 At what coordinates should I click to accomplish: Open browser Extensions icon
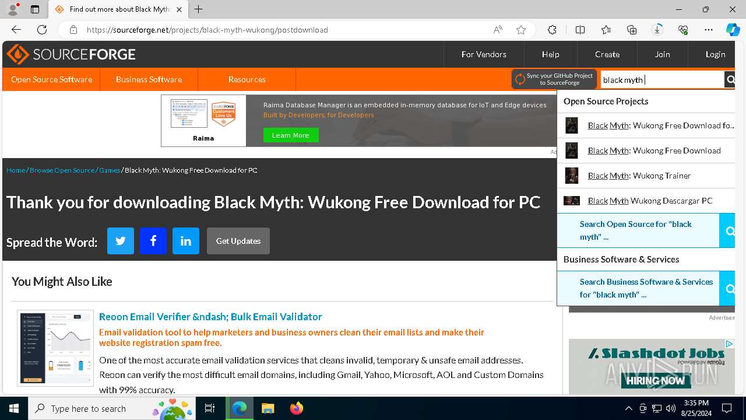point(552,30)
